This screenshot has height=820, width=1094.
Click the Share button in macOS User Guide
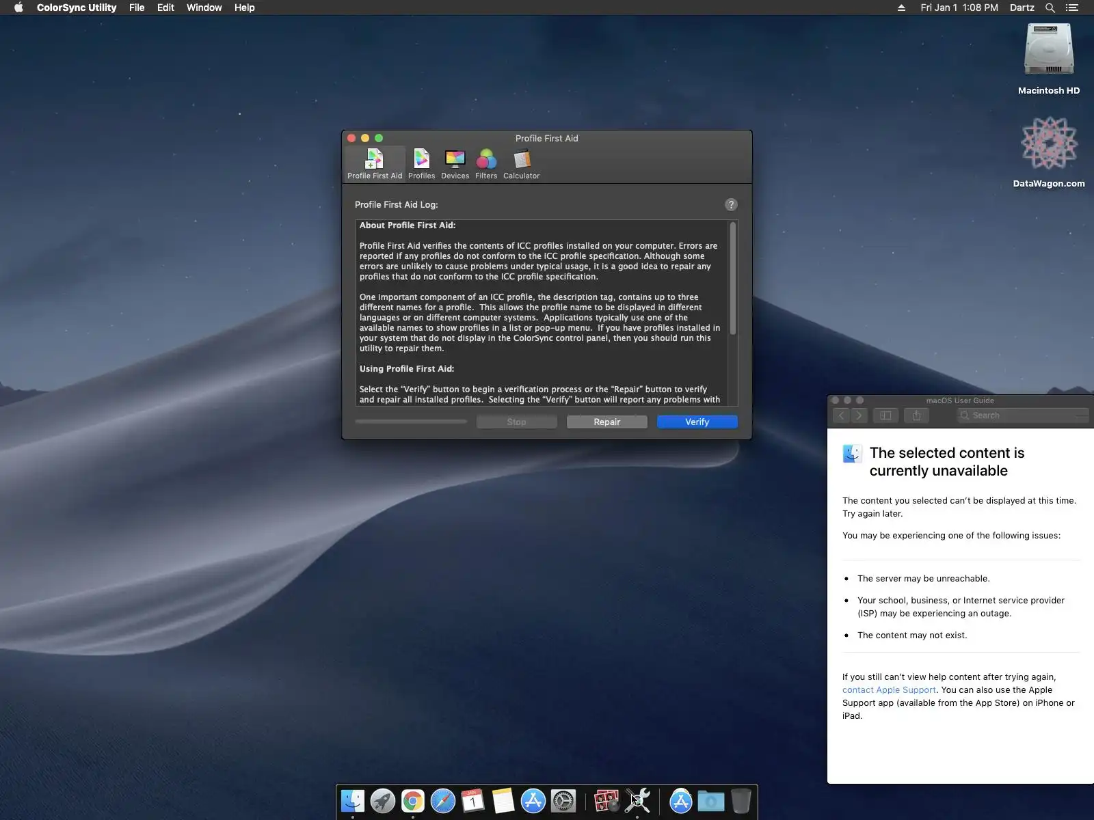[916, 415]
